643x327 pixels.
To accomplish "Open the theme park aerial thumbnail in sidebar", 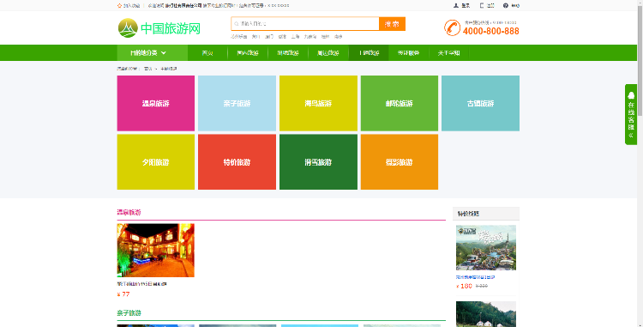I will 486,247.
